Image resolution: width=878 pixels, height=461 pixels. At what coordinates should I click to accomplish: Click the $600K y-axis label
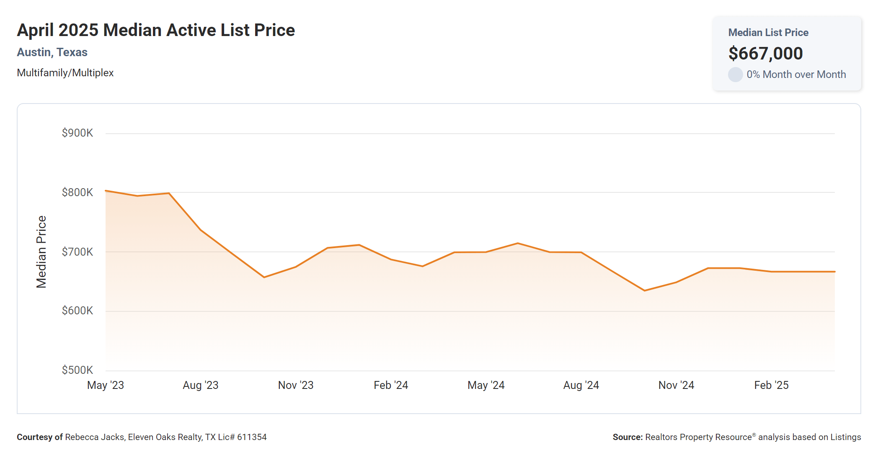coord(77,311)
